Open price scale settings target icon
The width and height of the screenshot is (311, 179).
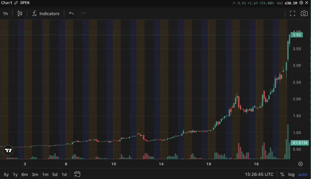click(x=300, y=164)
